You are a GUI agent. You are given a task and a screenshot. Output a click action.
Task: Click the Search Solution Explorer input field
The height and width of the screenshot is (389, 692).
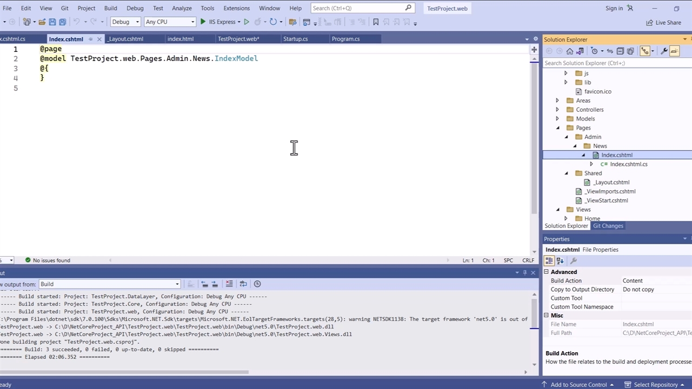(x=614, y=63)
